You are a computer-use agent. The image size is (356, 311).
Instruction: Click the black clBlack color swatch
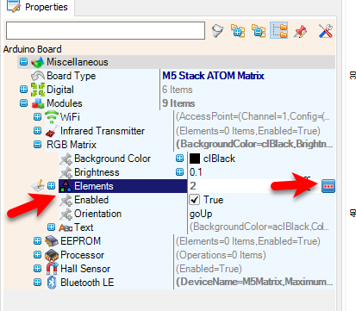(x=195, y=159)
